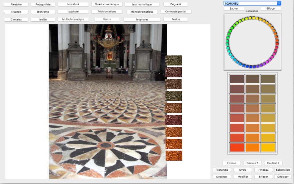Activate the Echantillon sampling tool

283,170
